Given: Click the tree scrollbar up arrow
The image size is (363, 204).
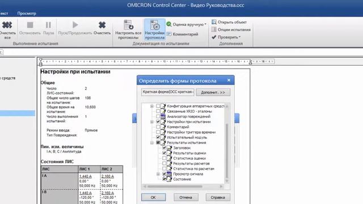Looking at the screenshot, I should [227, 106].
